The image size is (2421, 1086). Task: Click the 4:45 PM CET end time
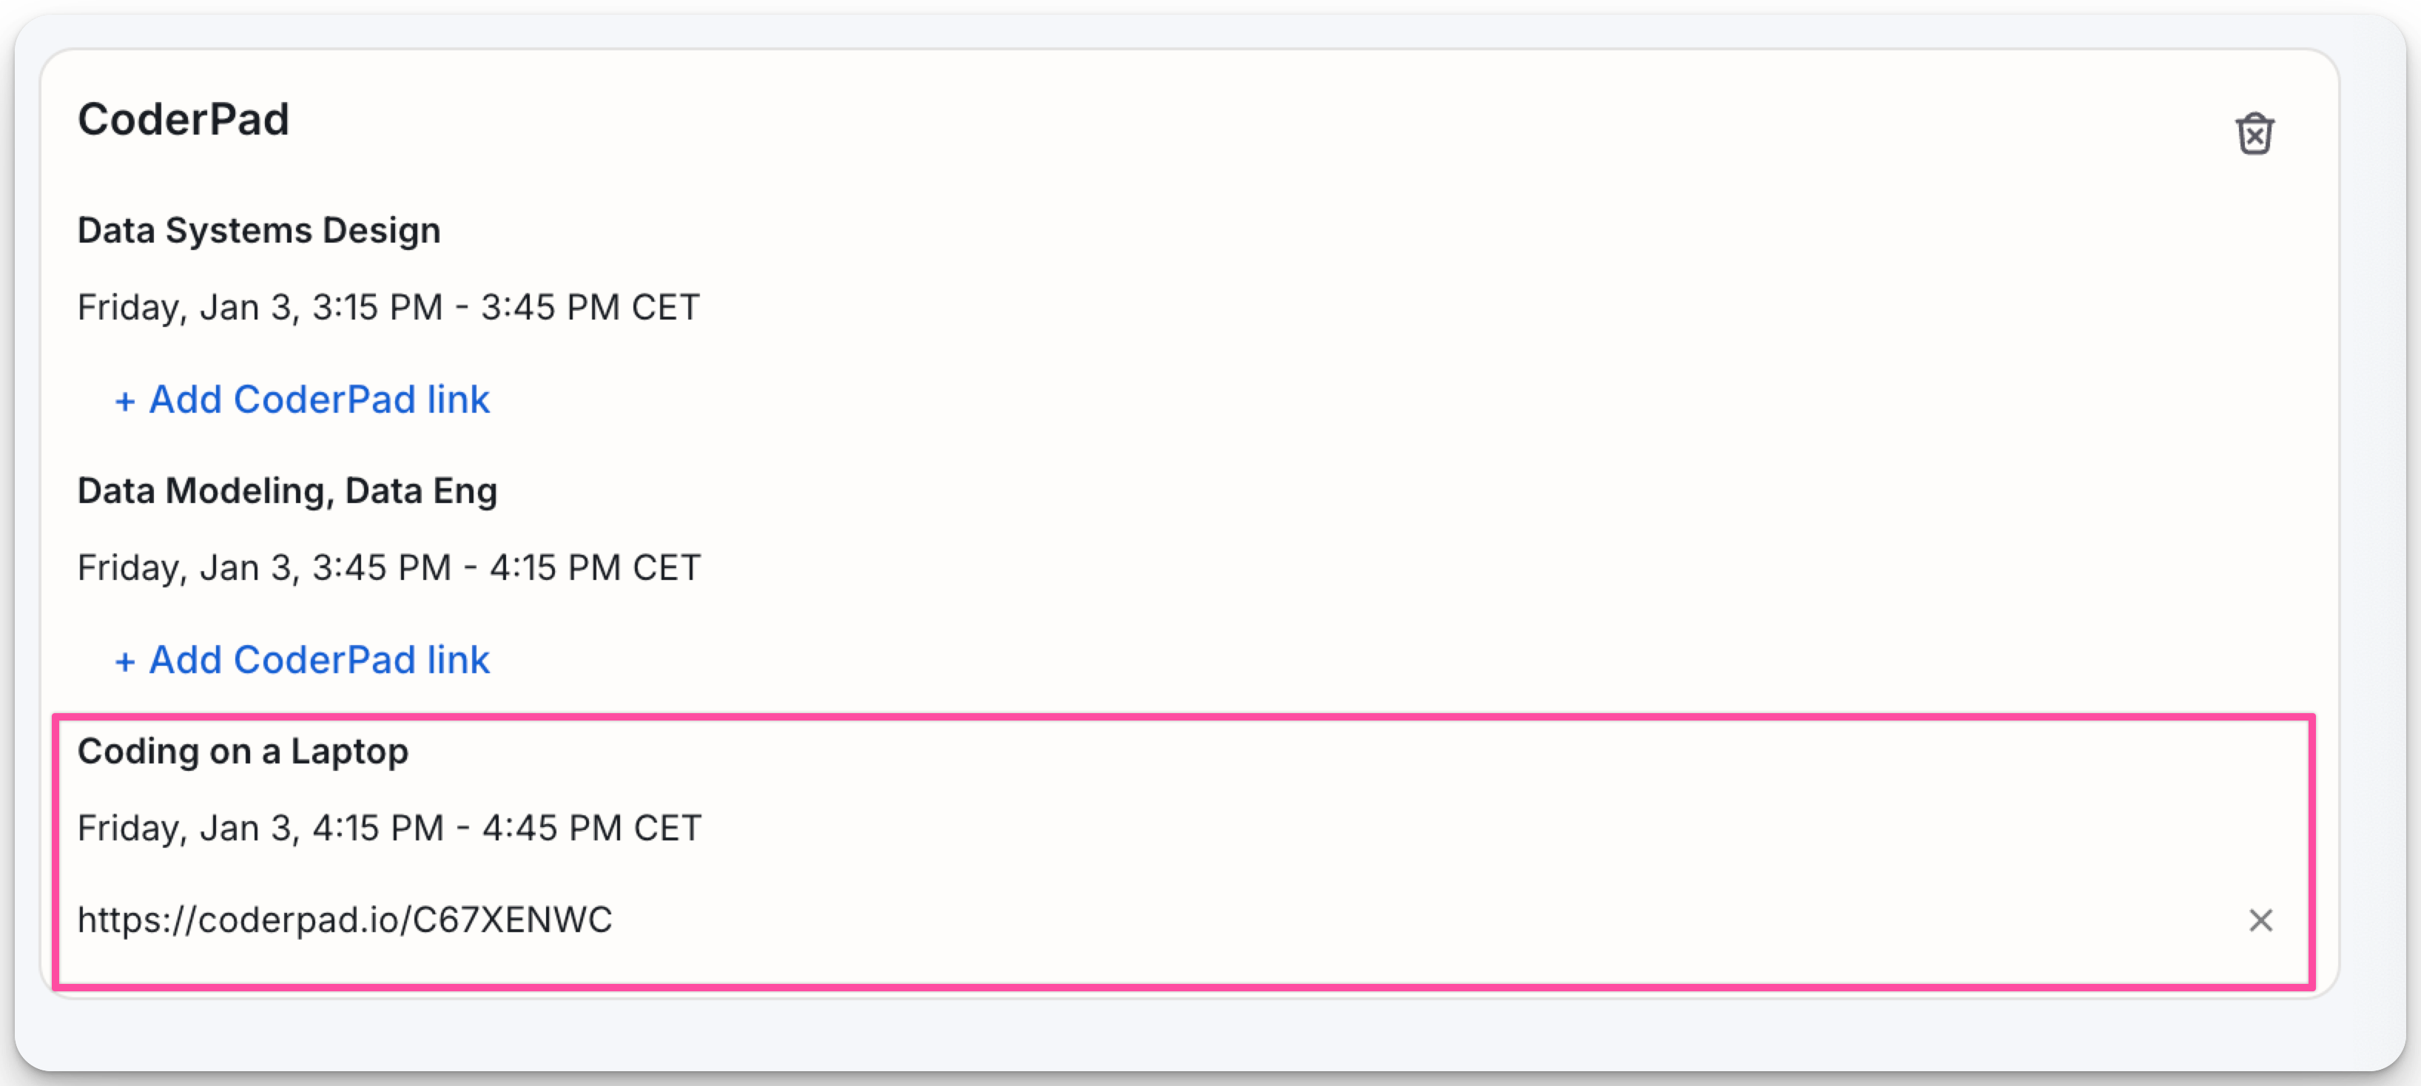pyautogui.click(x=592, y=828)
